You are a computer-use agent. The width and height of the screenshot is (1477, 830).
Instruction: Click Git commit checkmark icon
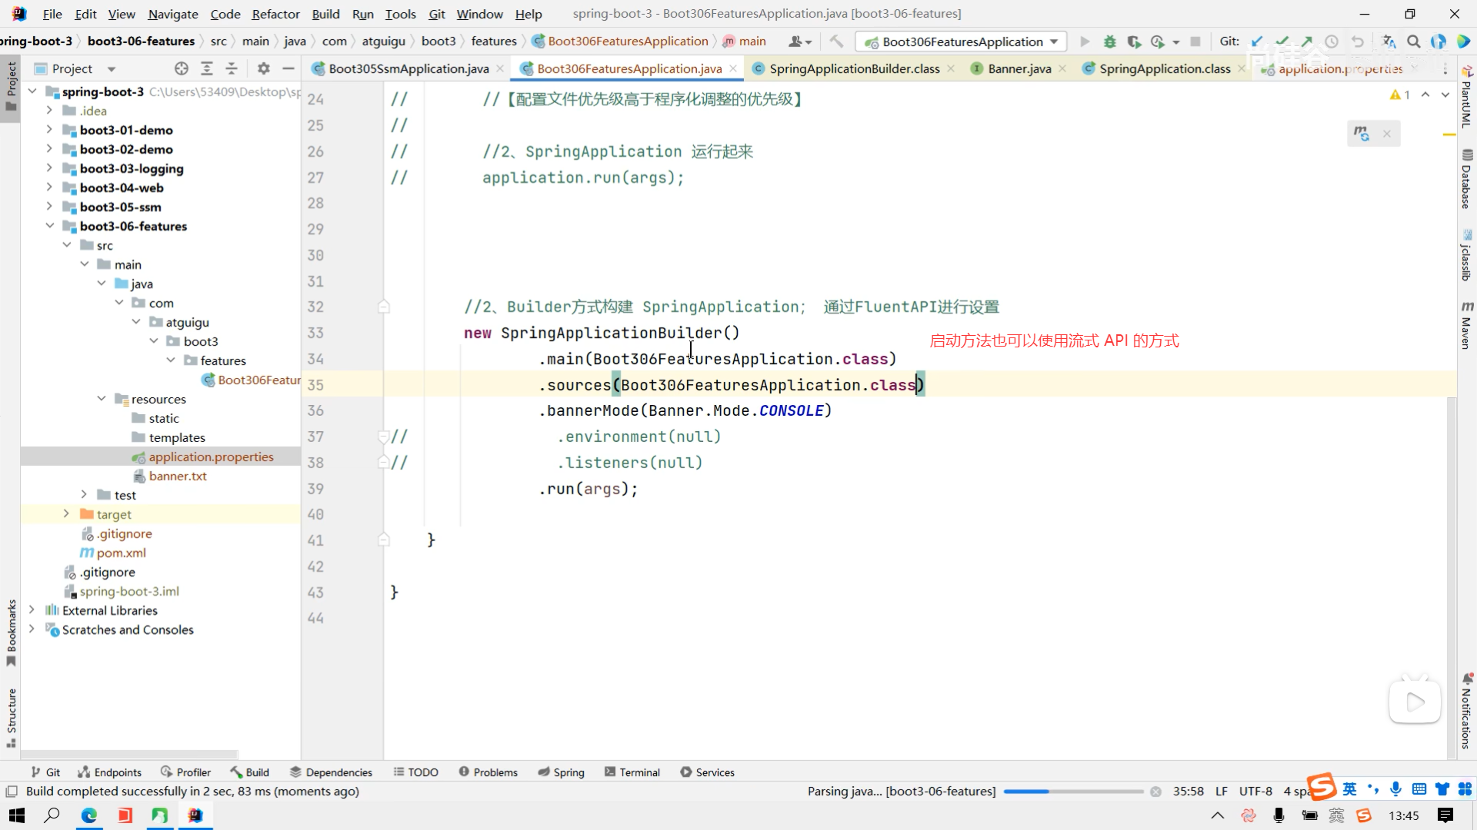pyautogui.click(x=1282, y=41)
